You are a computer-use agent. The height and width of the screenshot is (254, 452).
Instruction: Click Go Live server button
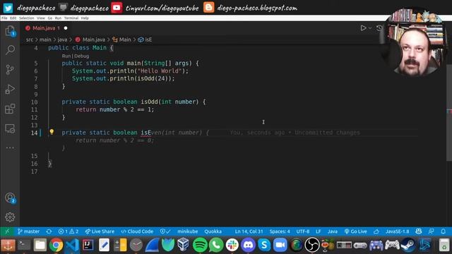(x=355, y=231)
